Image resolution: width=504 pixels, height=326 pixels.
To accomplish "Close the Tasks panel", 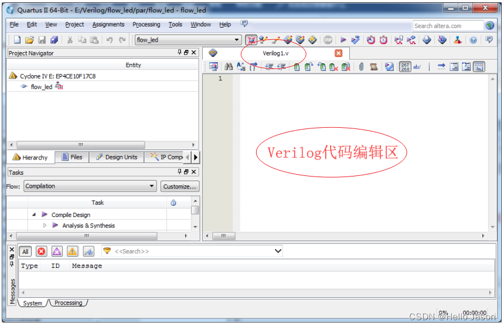I will point(194,172).
